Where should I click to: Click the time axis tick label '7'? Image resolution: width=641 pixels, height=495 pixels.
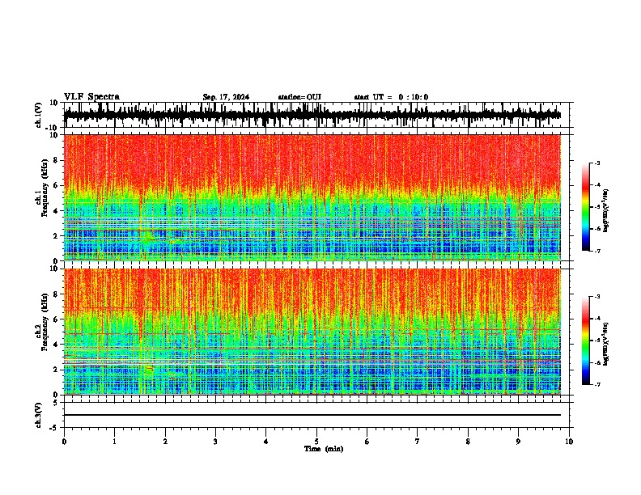pyautogui.click(x=418, y=442)
